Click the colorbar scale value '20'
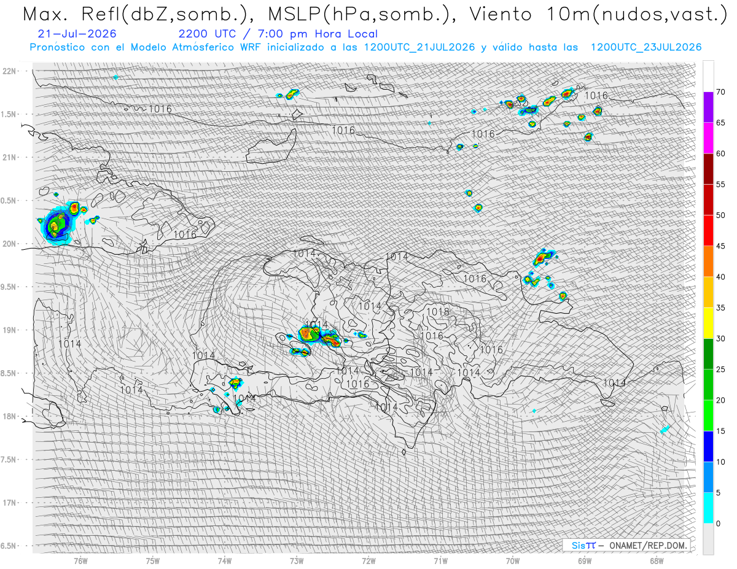Screen dimensions: 737x569 point(721,400)
